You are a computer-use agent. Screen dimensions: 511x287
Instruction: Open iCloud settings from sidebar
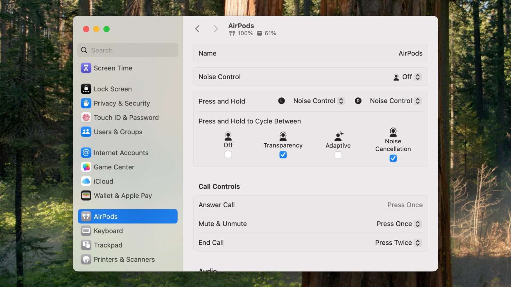(x=103, y=181)
